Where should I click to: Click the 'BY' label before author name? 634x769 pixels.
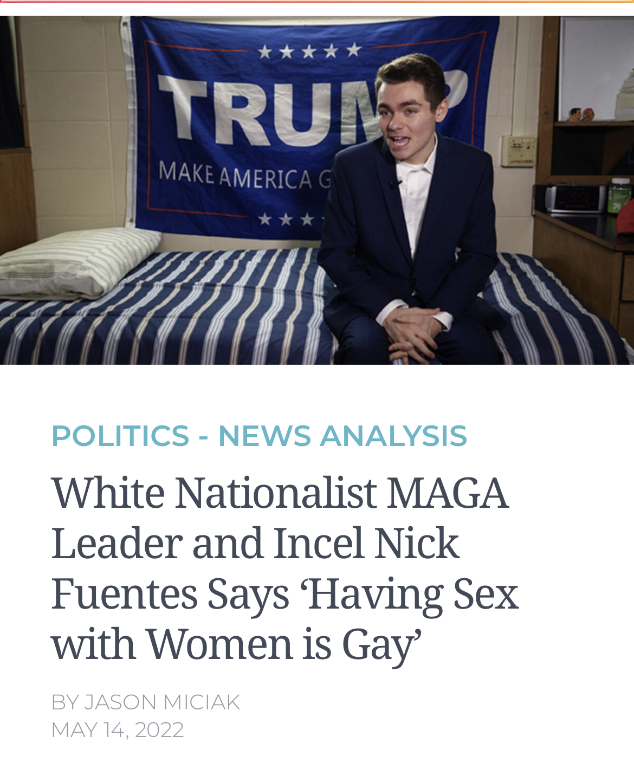pyautogui.click(x=65, y=702)
